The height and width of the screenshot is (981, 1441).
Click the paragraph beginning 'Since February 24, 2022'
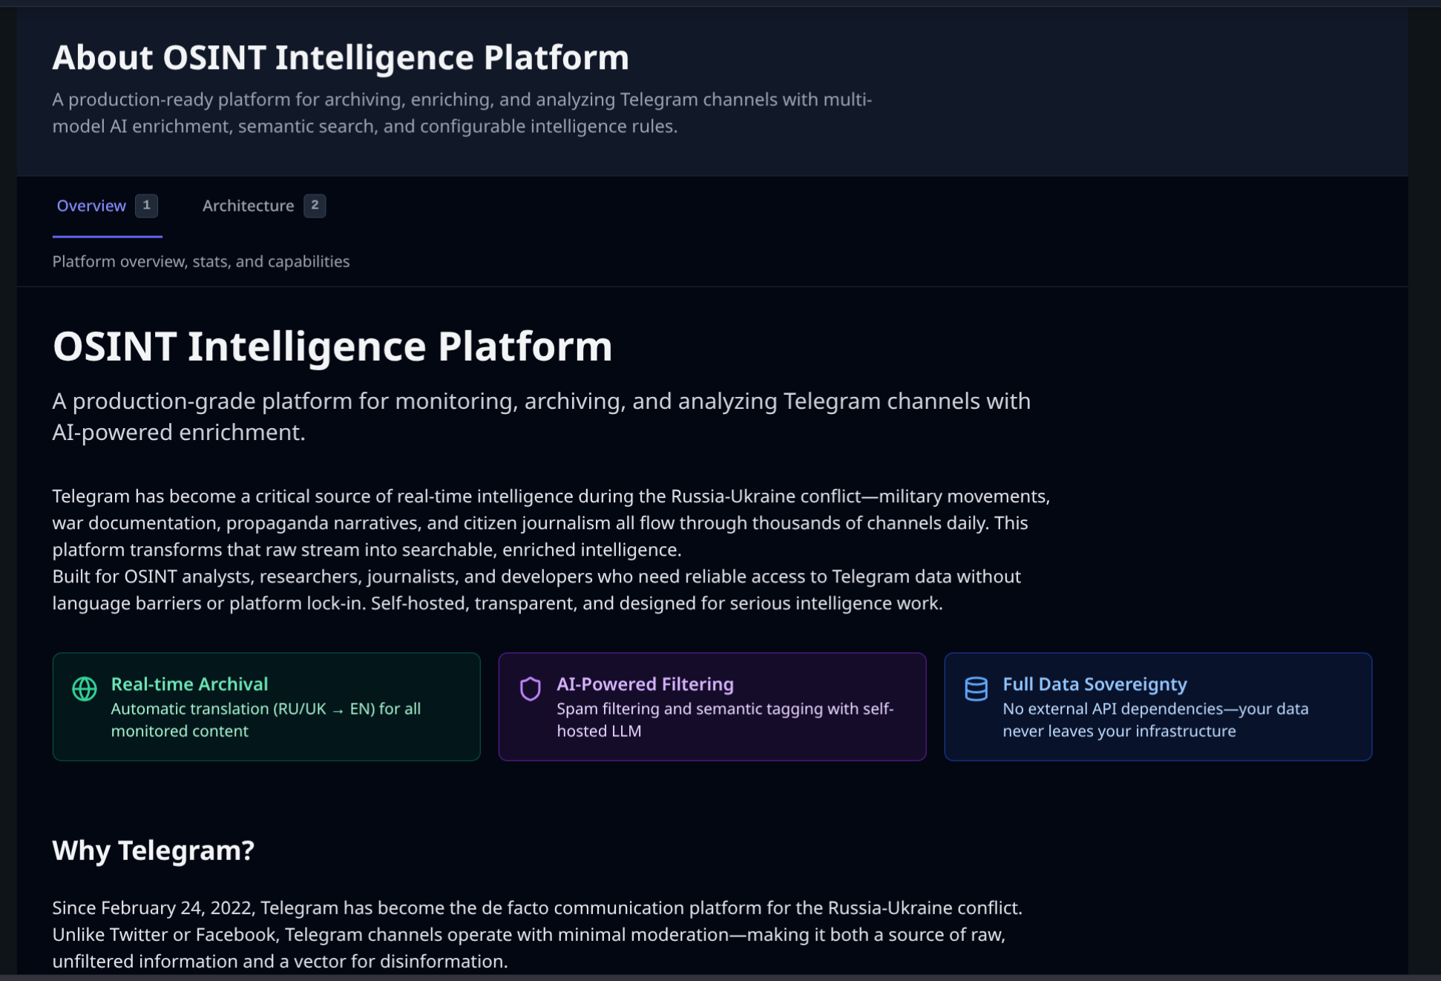536,934
